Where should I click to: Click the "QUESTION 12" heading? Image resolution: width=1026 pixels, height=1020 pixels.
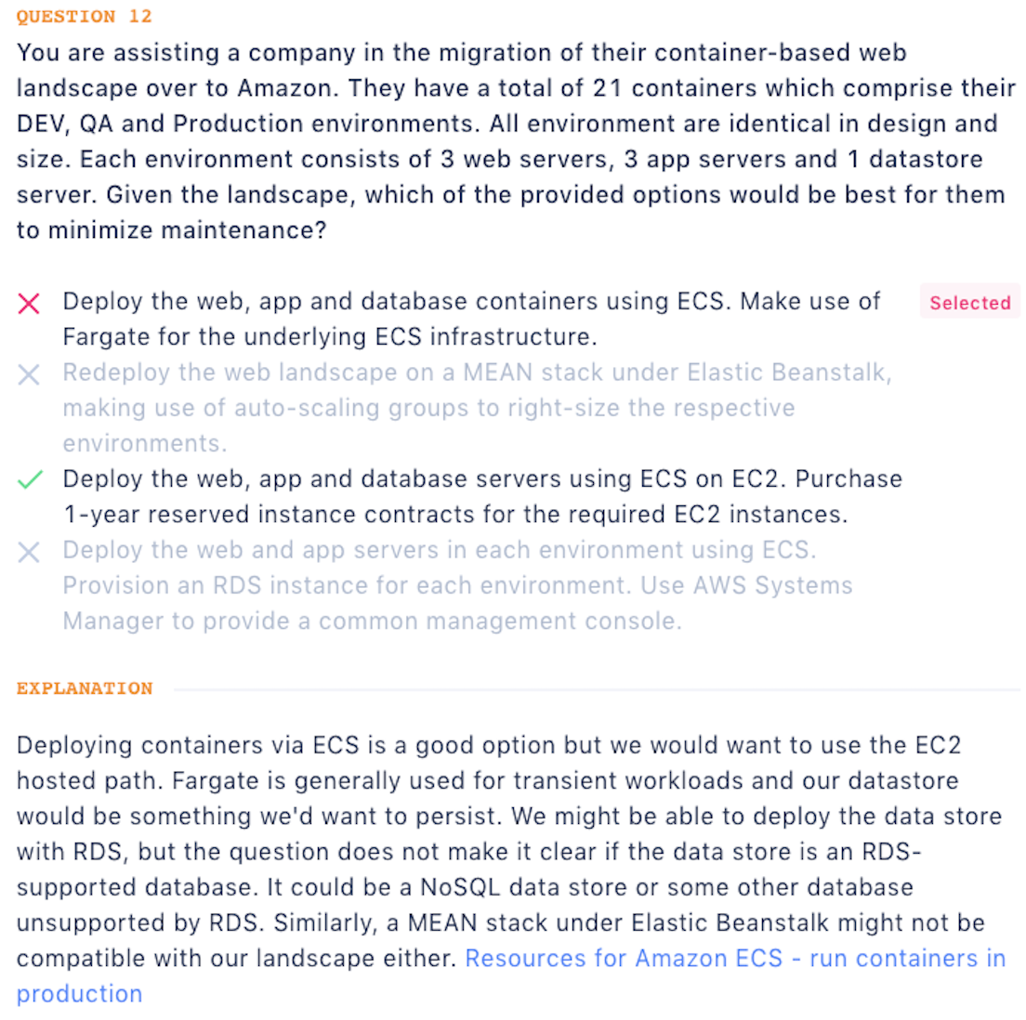pyautogui.click(x=84, y=17)
